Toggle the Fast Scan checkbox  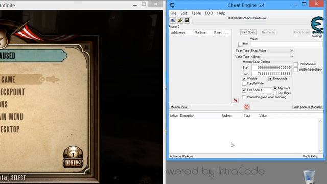pyautogui.click(x=244, y=90)
